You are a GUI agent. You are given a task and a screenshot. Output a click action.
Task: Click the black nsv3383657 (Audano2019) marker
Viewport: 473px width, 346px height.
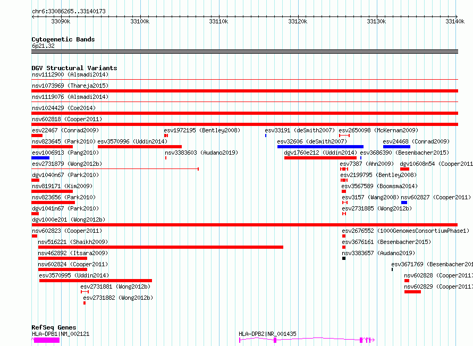point(344,258)
